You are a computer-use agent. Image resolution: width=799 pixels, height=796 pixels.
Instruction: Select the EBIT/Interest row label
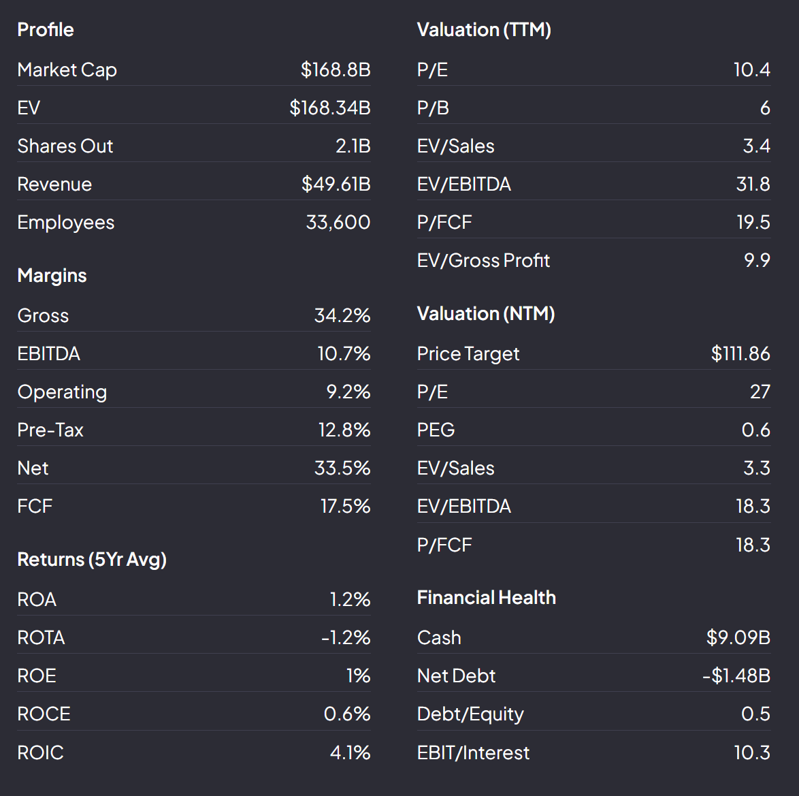coord(473,752)
